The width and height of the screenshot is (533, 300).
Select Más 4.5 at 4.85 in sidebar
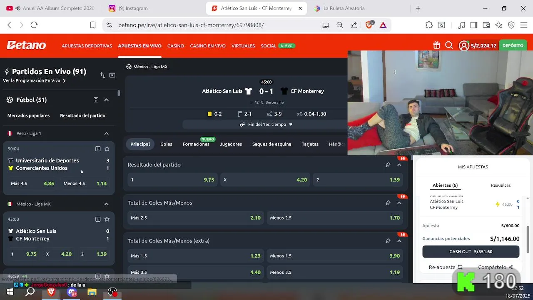[32, 183]
